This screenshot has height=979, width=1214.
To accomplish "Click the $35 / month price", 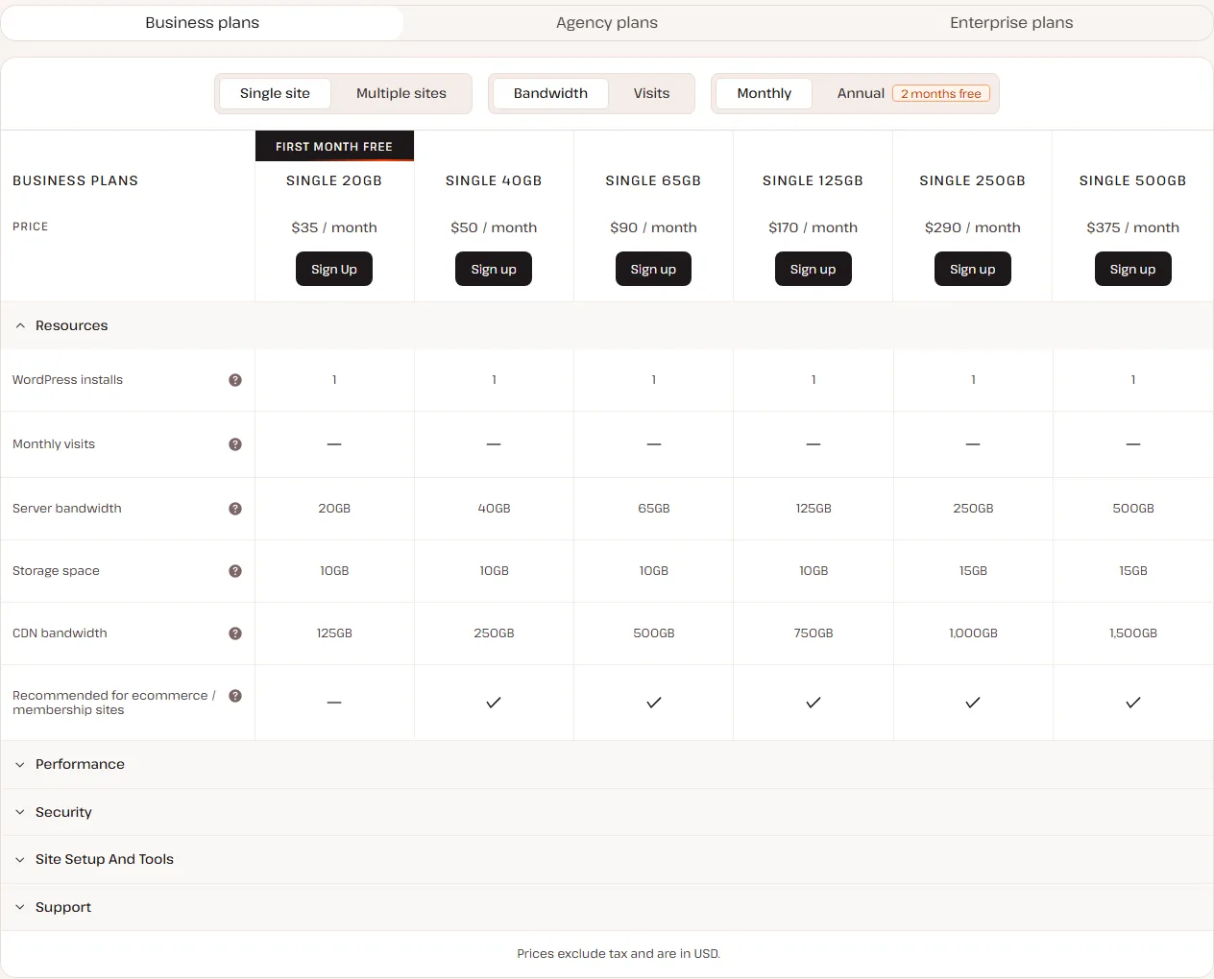I will [334, 227].
